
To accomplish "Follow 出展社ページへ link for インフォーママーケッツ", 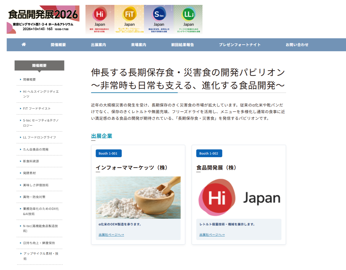I will pos(111,235).
